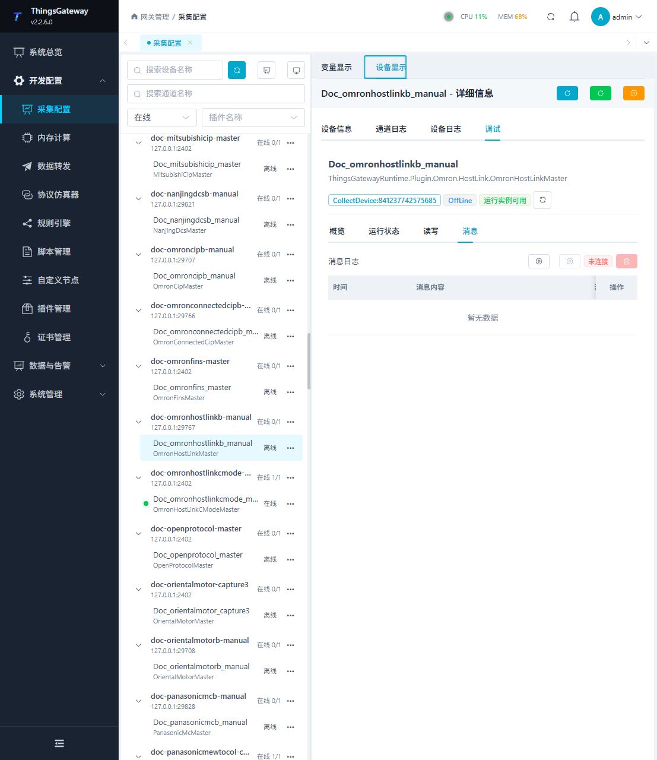
Task: Open the 设备信息 tab
Action: (x=337, y=129)
